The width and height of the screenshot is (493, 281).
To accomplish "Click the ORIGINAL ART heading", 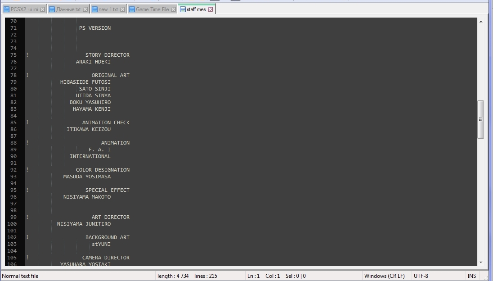I will coord(111,76).
